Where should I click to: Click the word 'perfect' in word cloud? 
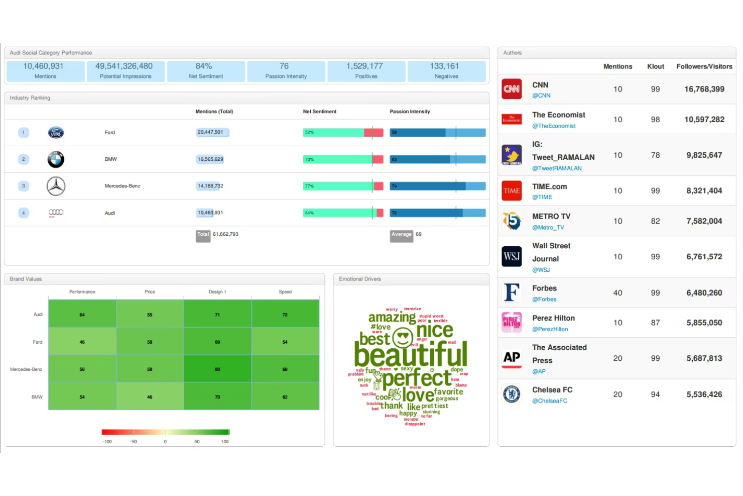[417, 378]
